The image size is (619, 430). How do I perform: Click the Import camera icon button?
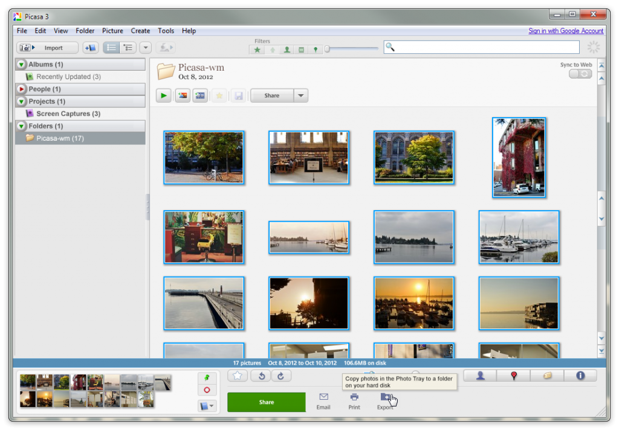tap(27, 48)
